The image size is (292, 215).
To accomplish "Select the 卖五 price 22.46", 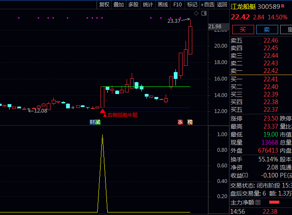I will (x=271, y=40).
